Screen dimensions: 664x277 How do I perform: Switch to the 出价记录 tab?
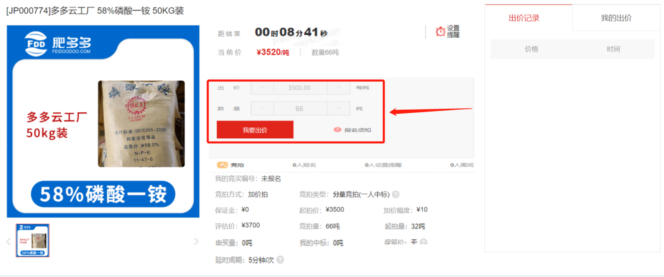524,18
